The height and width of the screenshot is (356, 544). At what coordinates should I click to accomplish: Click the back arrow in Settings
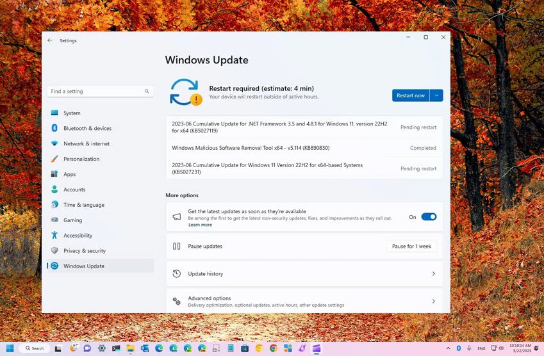click(x=50, y=40)
